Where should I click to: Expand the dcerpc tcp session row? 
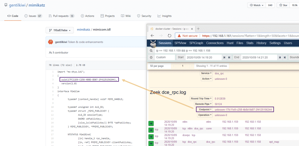point(151,136)
